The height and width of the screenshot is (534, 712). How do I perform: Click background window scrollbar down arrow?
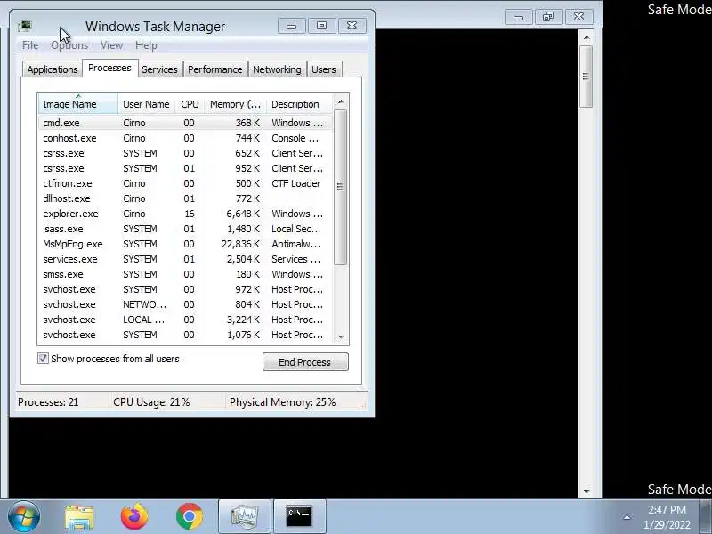(x=587, y=491)
